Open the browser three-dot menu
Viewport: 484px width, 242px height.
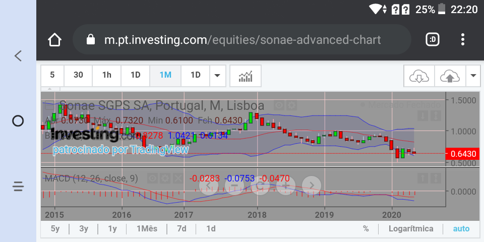click(x=462, y=39)
